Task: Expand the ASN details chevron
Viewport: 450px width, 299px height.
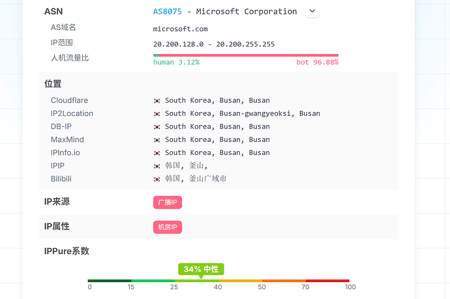Action: pyautogui.click(x=312, y=11)
